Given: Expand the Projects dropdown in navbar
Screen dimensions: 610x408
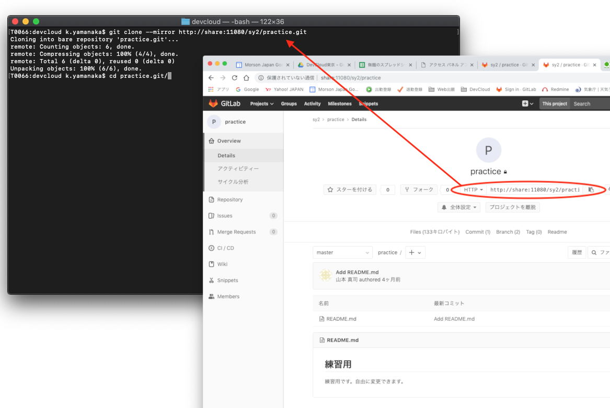Looking at the screenshot, I should pos(262,103).
